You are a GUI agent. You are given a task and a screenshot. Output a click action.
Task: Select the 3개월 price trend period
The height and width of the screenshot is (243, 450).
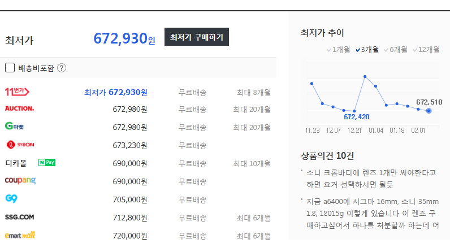[367, 50]
